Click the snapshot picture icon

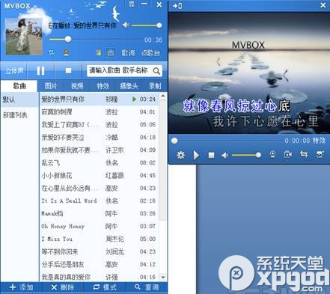[320, 154]
